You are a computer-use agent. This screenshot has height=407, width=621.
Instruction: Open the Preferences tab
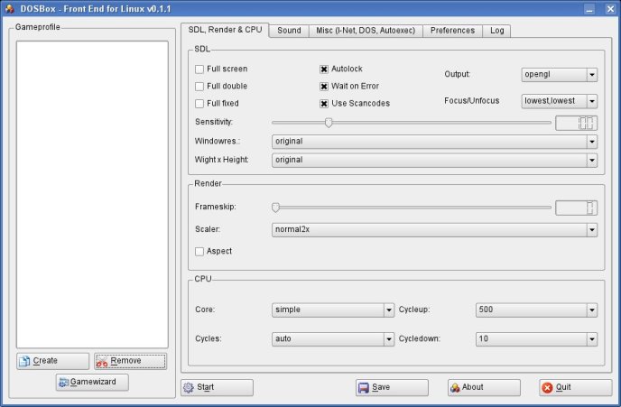(453, 31)
